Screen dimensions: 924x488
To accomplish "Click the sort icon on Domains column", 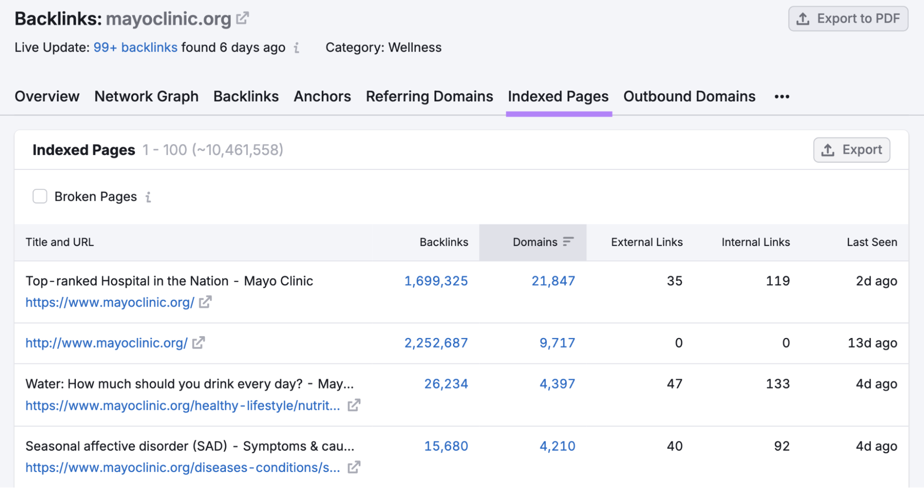I will click(x=568, y=241).
